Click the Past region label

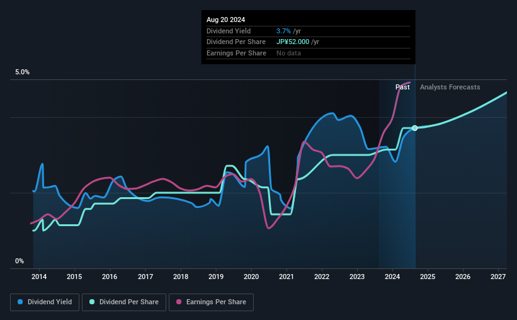point(402,87)
